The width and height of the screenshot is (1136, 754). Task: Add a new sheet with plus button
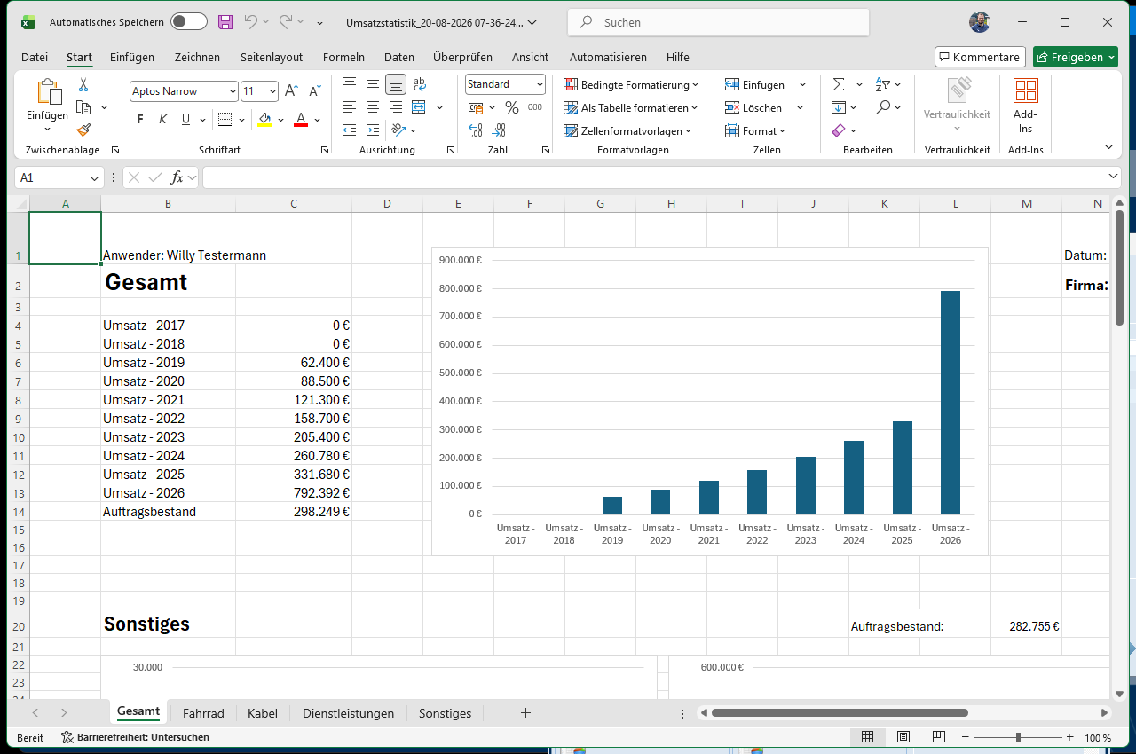pos(525,712)
